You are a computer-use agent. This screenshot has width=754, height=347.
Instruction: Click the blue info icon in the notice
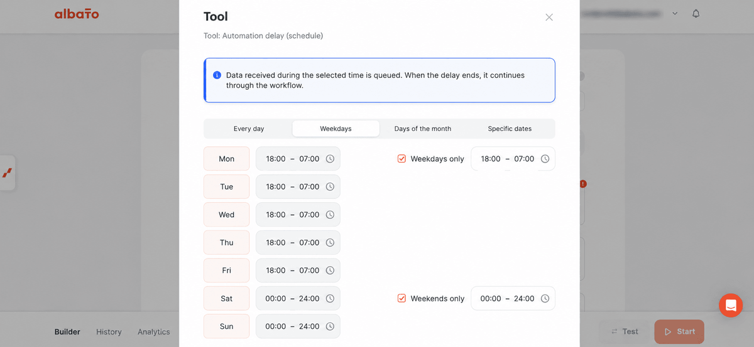point(217,75)
